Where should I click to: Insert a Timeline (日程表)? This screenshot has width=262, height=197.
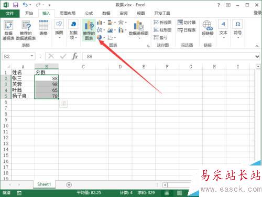tap(187, 30)
